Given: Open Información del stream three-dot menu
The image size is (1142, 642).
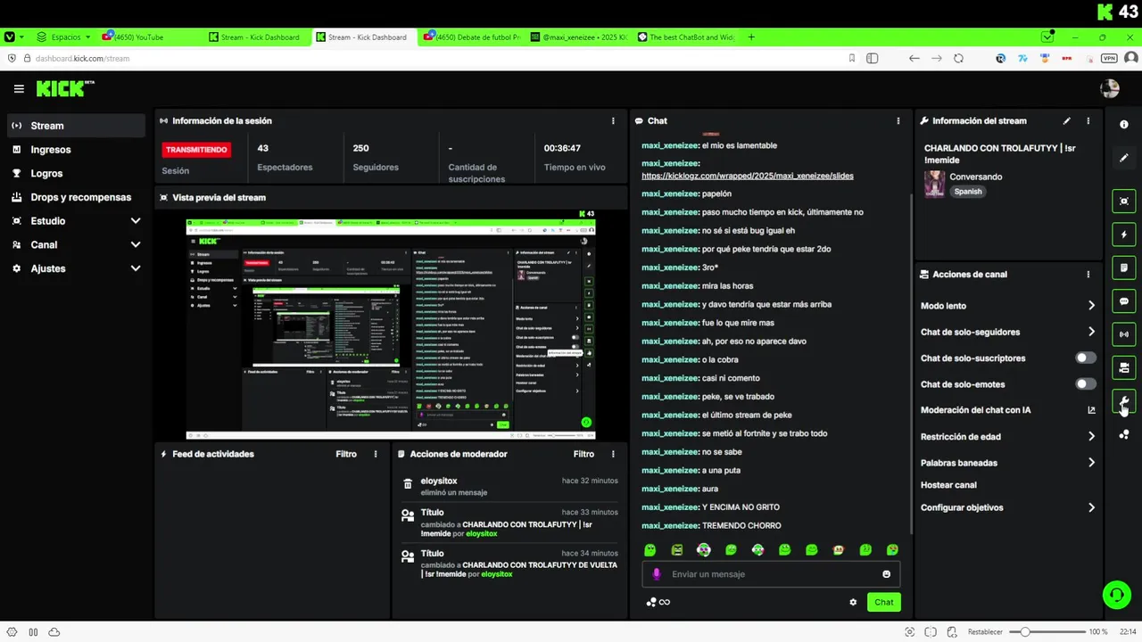Looking at the screenshot, I should click(x=1088, y=120).
